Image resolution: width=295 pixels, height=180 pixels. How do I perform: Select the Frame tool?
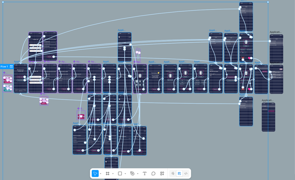coord(107,173)
